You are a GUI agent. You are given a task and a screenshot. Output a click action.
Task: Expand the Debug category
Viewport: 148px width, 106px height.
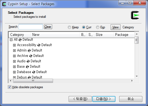click(14, 77)
